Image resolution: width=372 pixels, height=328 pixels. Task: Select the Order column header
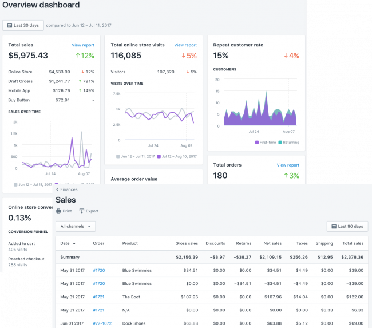[x=98, y=243]
